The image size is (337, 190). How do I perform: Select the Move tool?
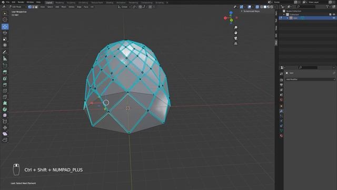point(5,27)
